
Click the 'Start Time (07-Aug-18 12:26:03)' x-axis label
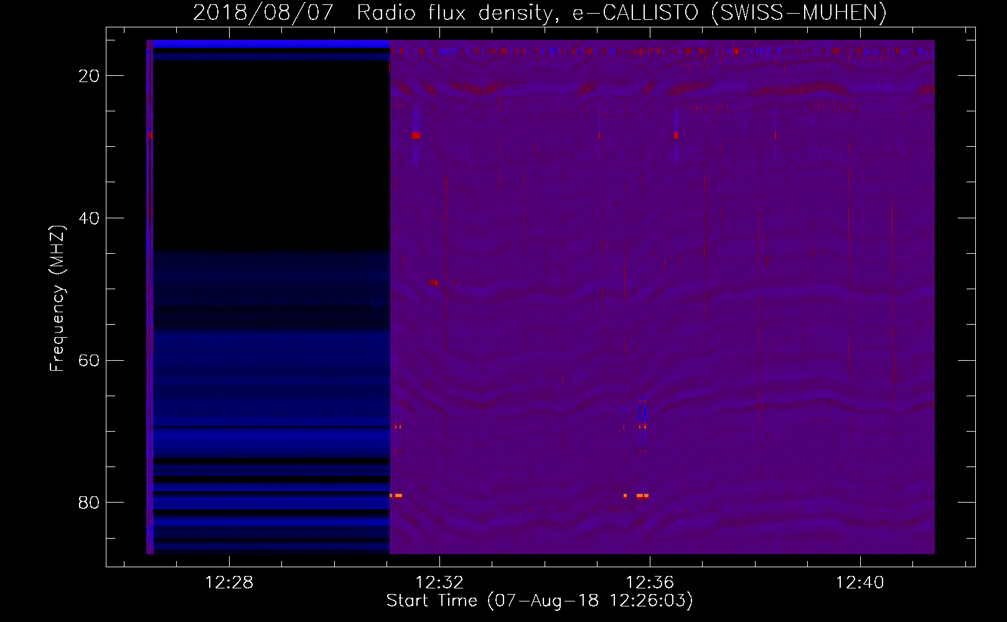540,601
